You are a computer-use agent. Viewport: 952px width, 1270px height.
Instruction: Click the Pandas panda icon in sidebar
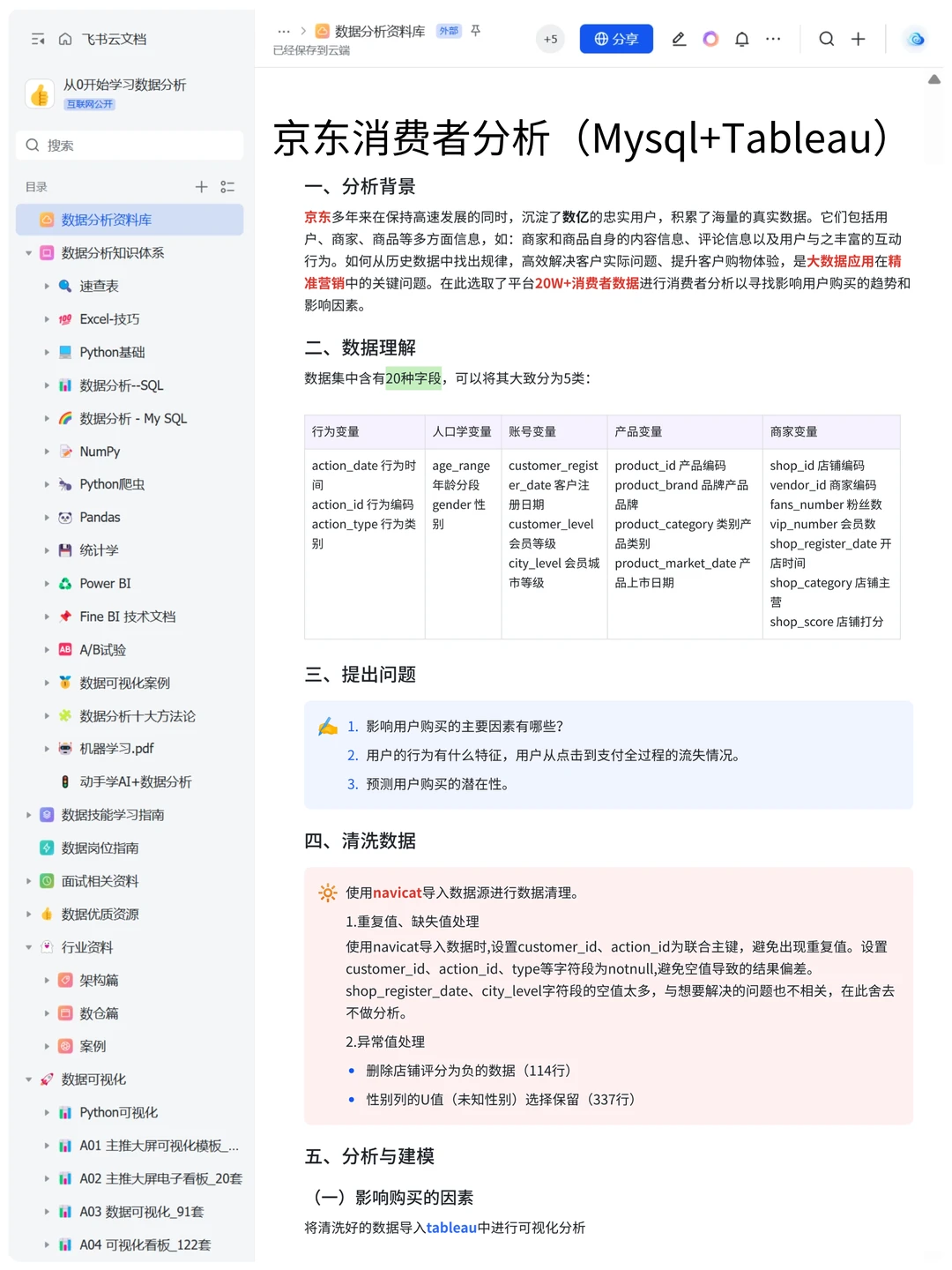tap(66, 517)
